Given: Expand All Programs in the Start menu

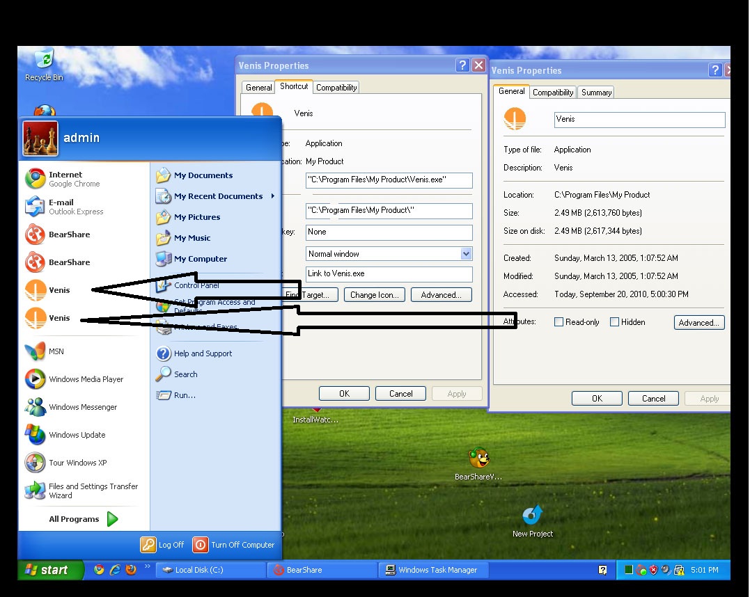Looking at the screenshot, I should pos(84,519).
